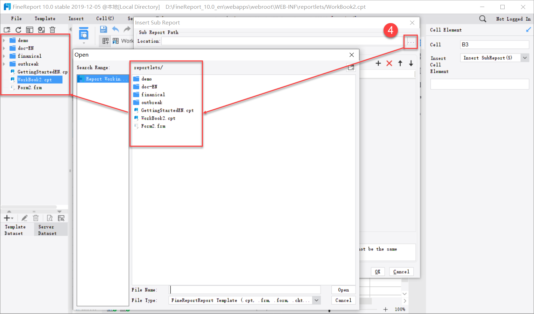The image size is (534, 314).
Task: Click the Cancel button in Open dialog
Action: (x=343, y=300)
